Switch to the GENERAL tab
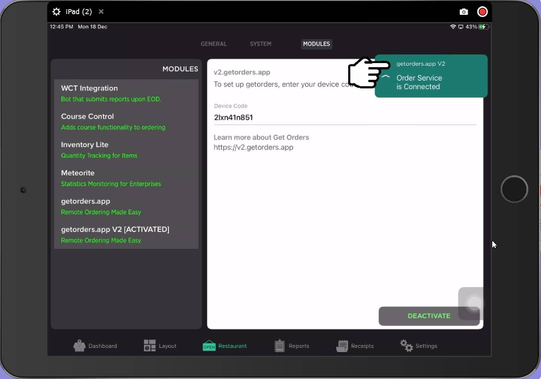Image resolution: width=541 pixels, height=379 pixels. pyautogui.click(x=213, y=44)
